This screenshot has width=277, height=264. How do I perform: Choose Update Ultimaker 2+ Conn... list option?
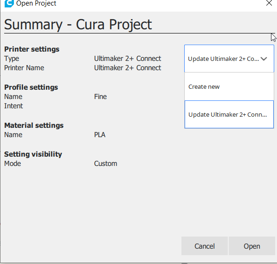click(x=229, y=114)
